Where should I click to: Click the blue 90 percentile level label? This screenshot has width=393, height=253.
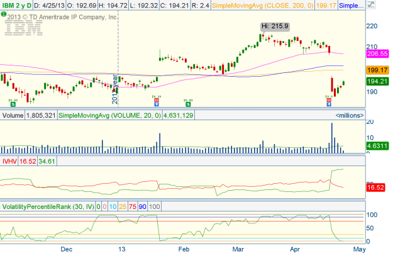tap(142, 206)
